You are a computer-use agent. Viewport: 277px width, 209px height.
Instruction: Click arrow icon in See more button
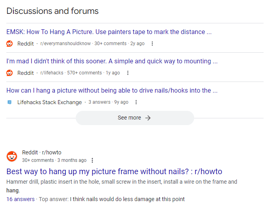pos(148,118)
